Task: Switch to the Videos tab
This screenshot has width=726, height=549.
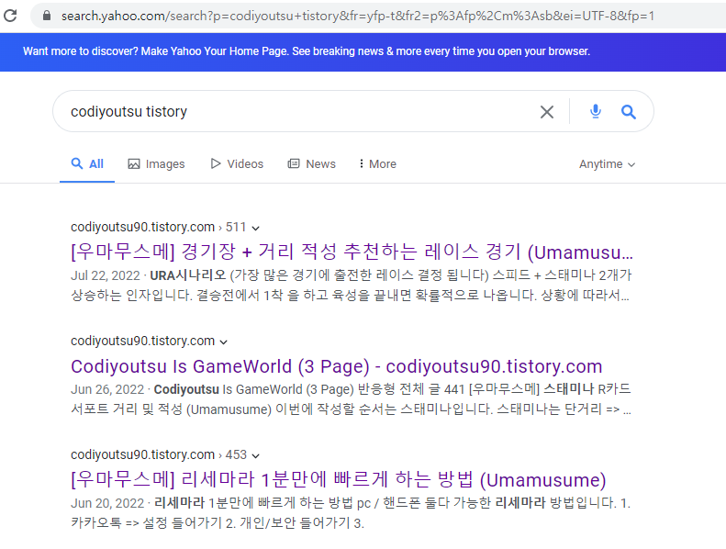Action: click(x=237, y=164)
